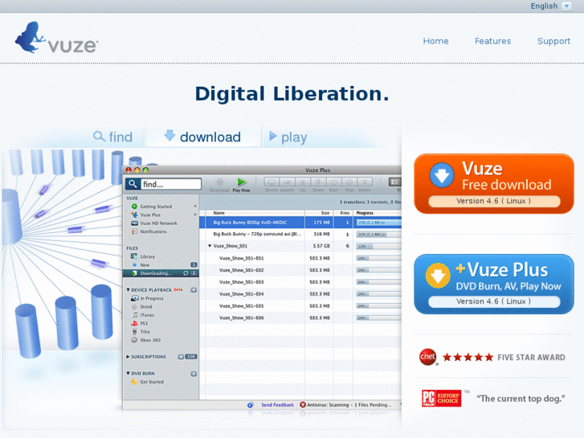The height and width of the screenshot is (438, 584).
Task: Open In Progress under Device Playback
Action: pos(152,298)
